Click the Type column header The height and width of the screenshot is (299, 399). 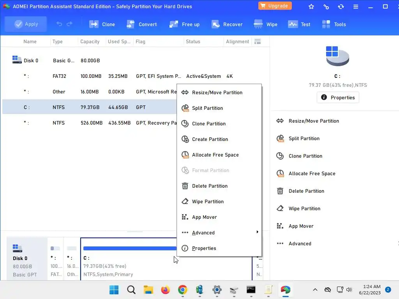click(x=58, y=41)
